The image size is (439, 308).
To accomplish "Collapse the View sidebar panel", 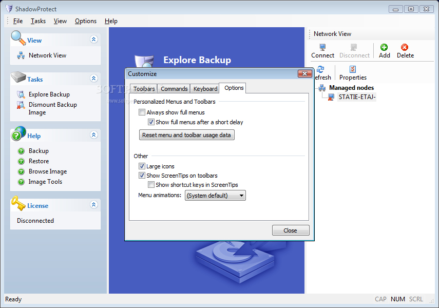I will tap(94, 39).
